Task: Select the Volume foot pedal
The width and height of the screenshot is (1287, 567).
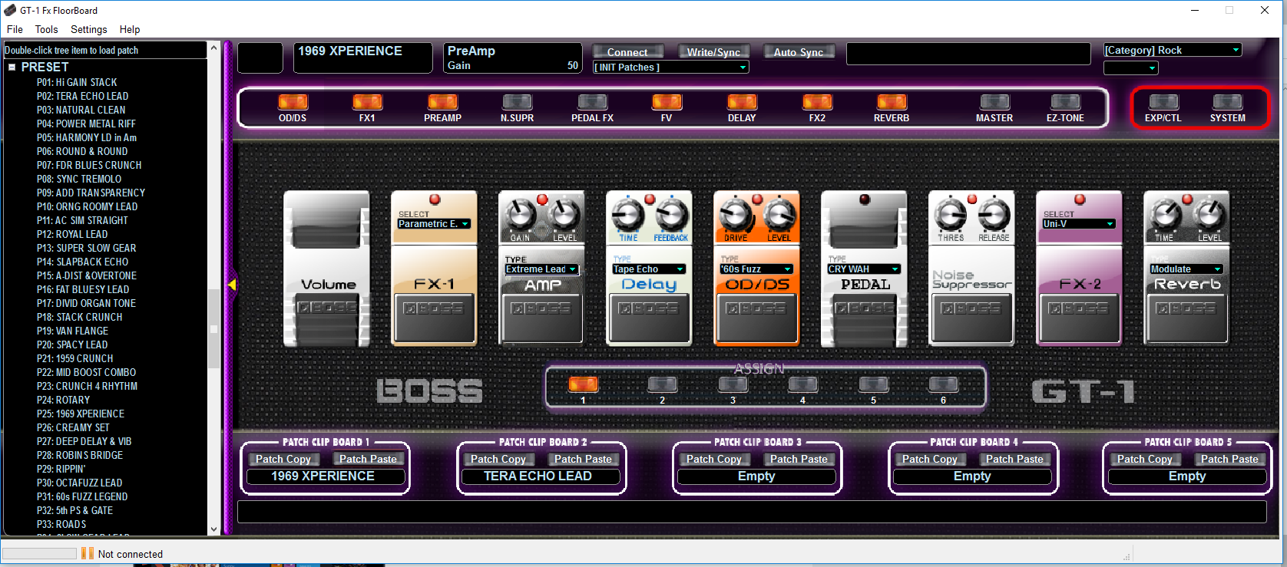Action: [x=326, y=269]
